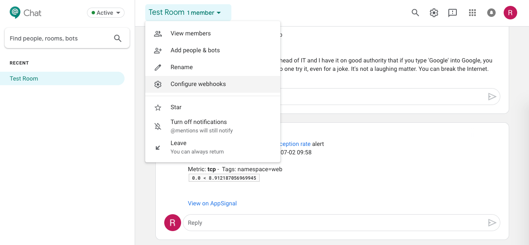529x245 pixels.
Task: Click the 'Metric: tcp' text line
Action: (235, 169)
